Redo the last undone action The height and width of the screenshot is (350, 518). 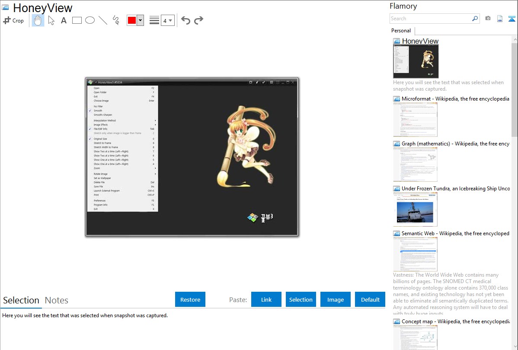(x=199, y=20)
